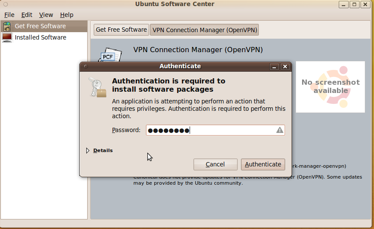Select Get Free Software in the sidebar
Viewport: 374px width, 229px height.
(44, 26)
